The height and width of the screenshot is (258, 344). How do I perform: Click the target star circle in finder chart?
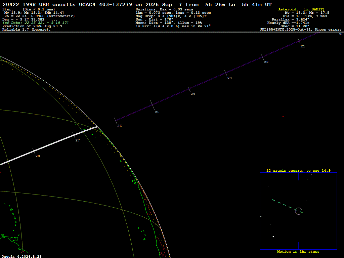click(299, 211)
